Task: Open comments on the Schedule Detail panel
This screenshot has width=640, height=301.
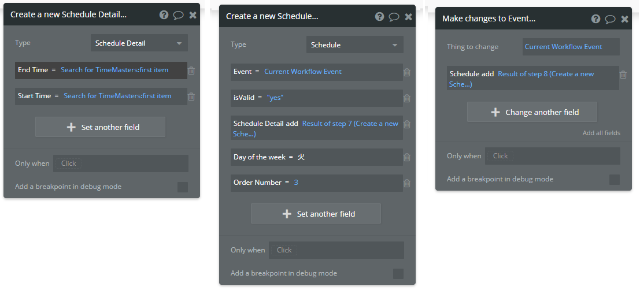Action: [178, 15]
